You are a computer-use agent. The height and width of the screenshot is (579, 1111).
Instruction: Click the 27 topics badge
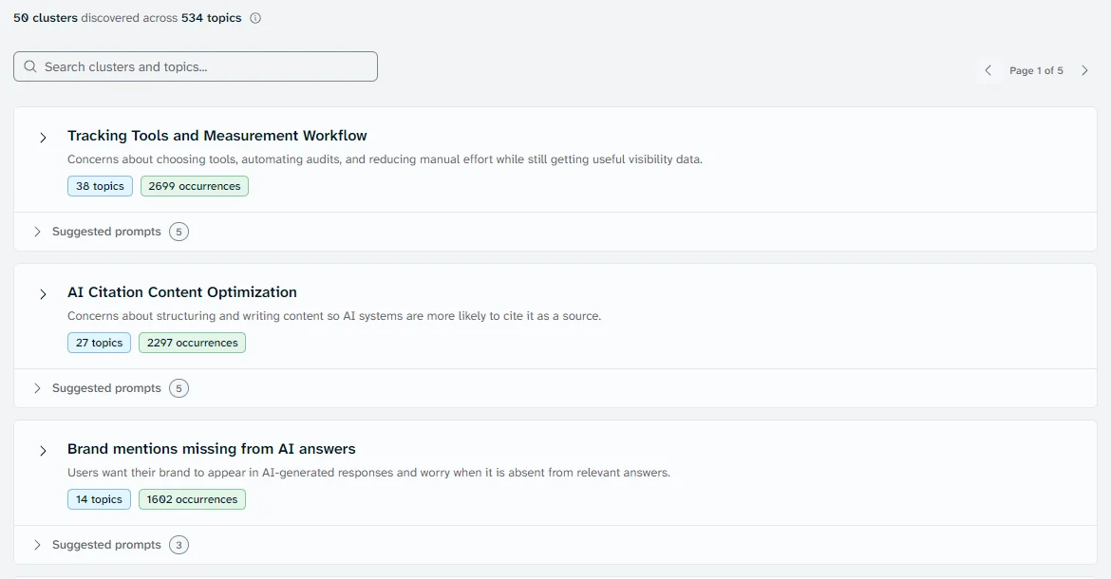point(99,343)
